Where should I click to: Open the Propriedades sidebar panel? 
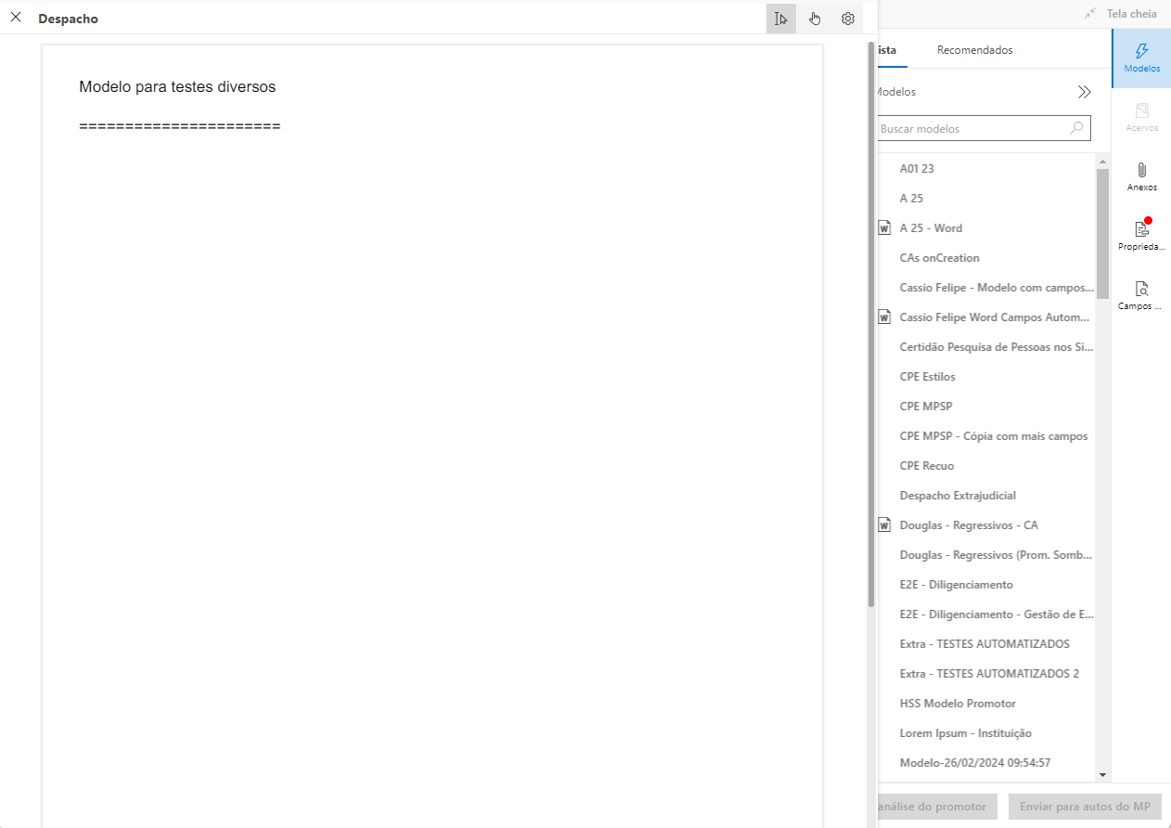(1141, 236)
